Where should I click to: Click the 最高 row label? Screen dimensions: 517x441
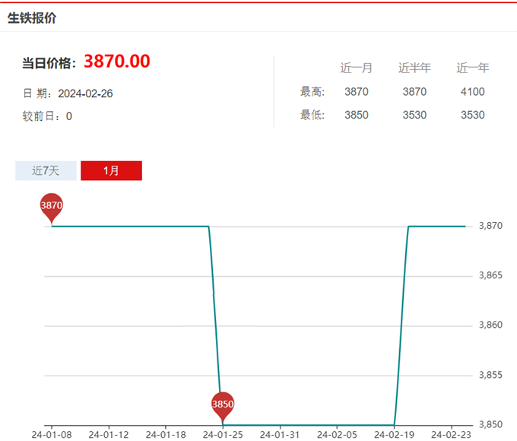click(312, 92)
